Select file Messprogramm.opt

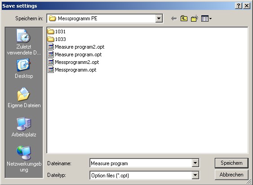(72, 70)
